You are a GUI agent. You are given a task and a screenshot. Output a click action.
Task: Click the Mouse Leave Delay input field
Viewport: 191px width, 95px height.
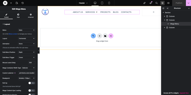click(32, 63)
